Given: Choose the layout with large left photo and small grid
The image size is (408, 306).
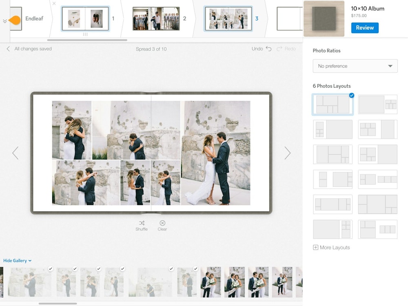Looking at the screenshot, I should point(333,229).
